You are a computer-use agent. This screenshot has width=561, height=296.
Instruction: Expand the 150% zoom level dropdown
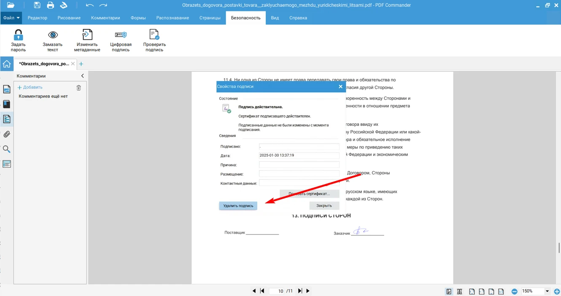[547, 291]
